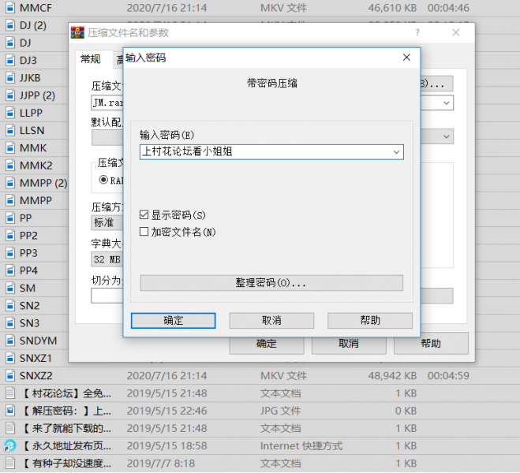Click 确定 in the archive parameters window

pos(266,344)
